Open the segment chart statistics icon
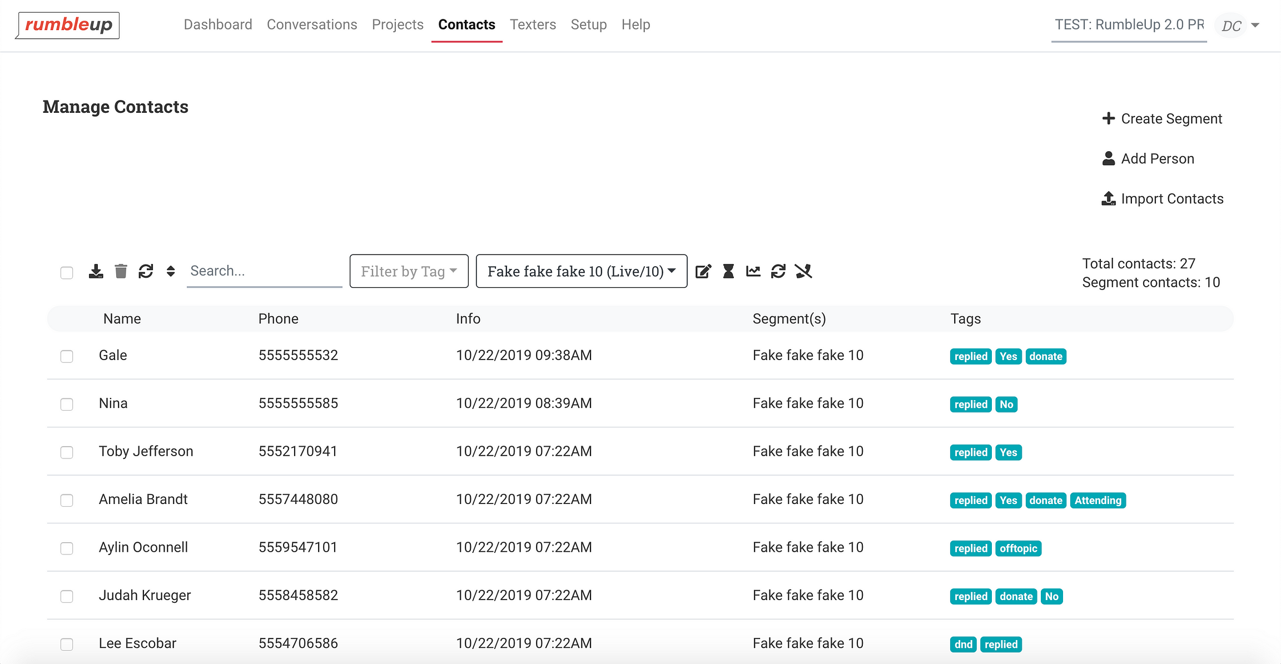1281x664 pixels. coord(753,271)
